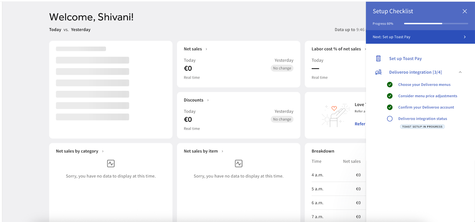Click the setup progress bar
The image size is (475, 222).
coord(436,23)
